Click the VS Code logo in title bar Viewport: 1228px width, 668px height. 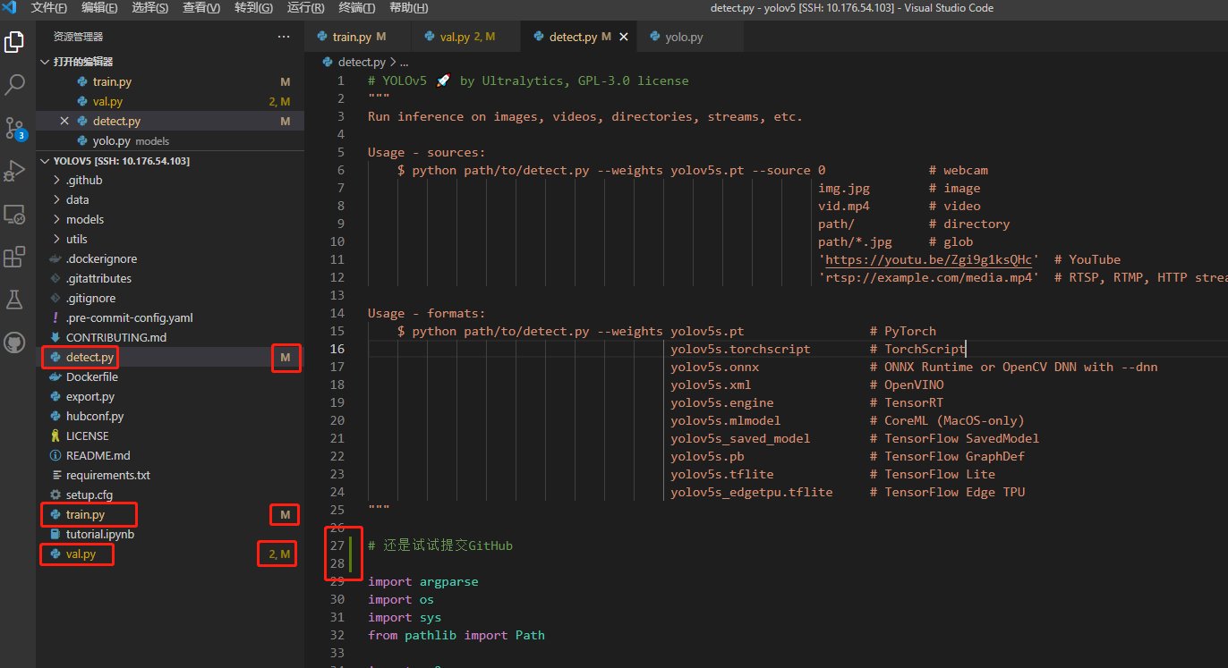coord(10,8)
